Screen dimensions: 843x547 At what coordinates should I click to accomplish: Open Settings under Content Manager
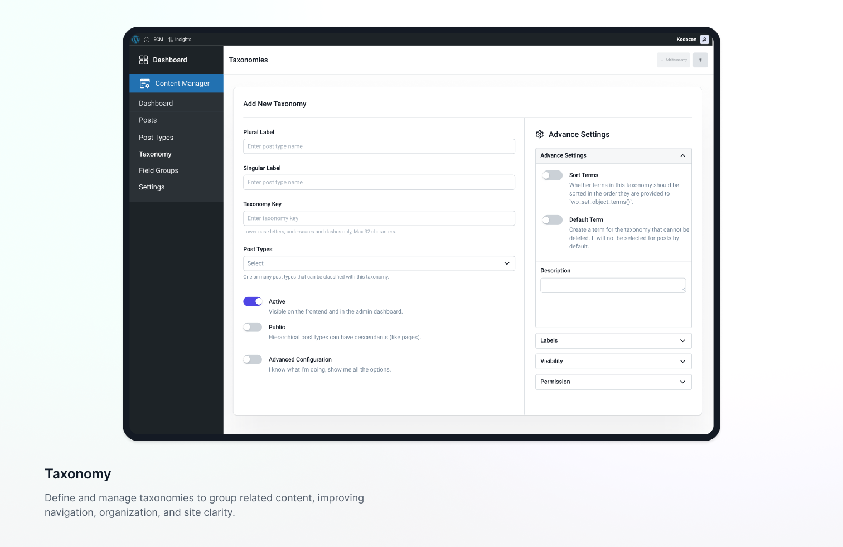pos(152,187)
